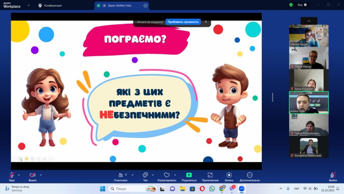Turn on camera with Видео button
This screenshot has width=344, height=194.
(33, 175)
